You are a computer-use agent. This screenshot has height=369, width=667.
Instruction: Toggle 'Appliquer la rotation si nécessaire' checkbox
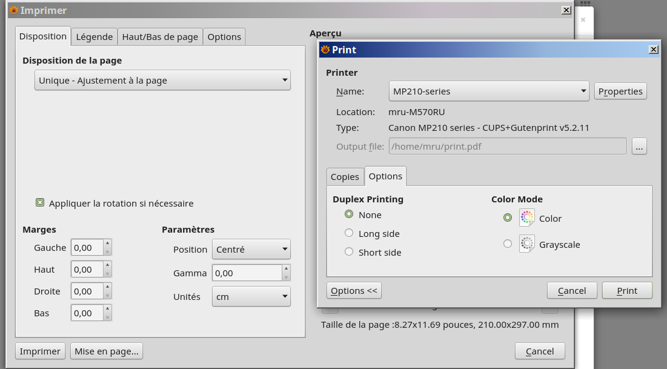coord(40,203)
